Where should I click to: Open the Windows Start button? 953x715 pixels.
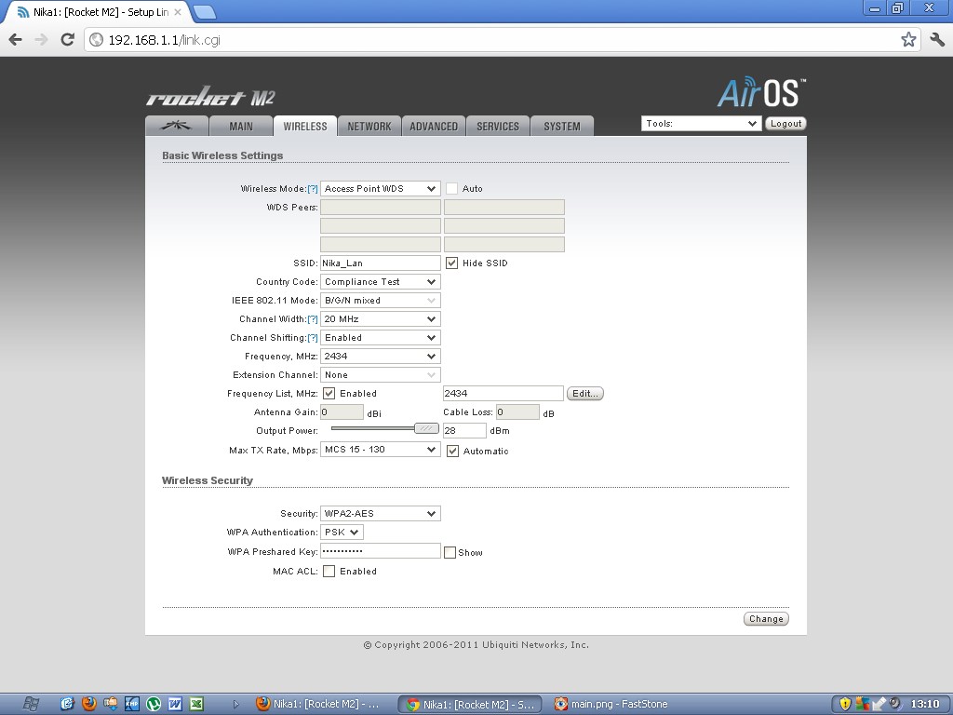31,704
